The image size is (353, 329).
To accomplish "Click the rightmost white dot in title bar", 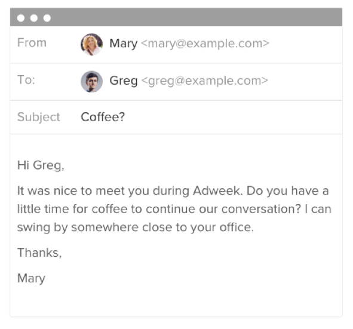I will 47,18.
